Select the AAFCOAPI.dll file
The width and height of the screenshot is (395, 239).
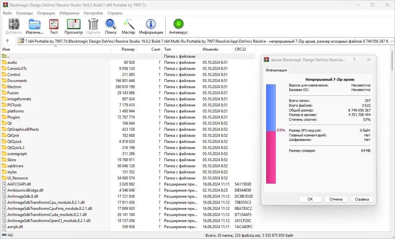tap(16, 184)
